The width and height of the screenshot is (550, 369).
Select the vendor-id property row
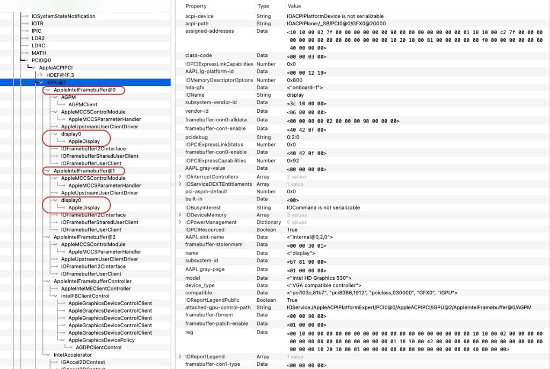click(x=363, y=111)
